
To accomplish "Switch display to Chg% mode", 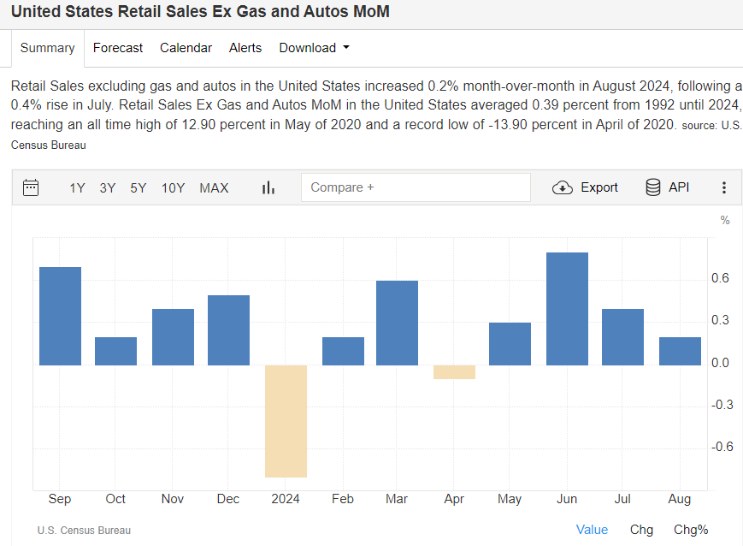I will [x=691, y=530].
